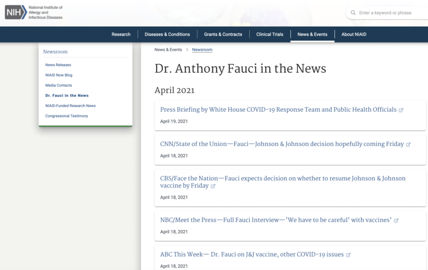The width and height of the screenshot is (428, 270).
Task: Open the About NIAID menu
Action: [354, 34]
